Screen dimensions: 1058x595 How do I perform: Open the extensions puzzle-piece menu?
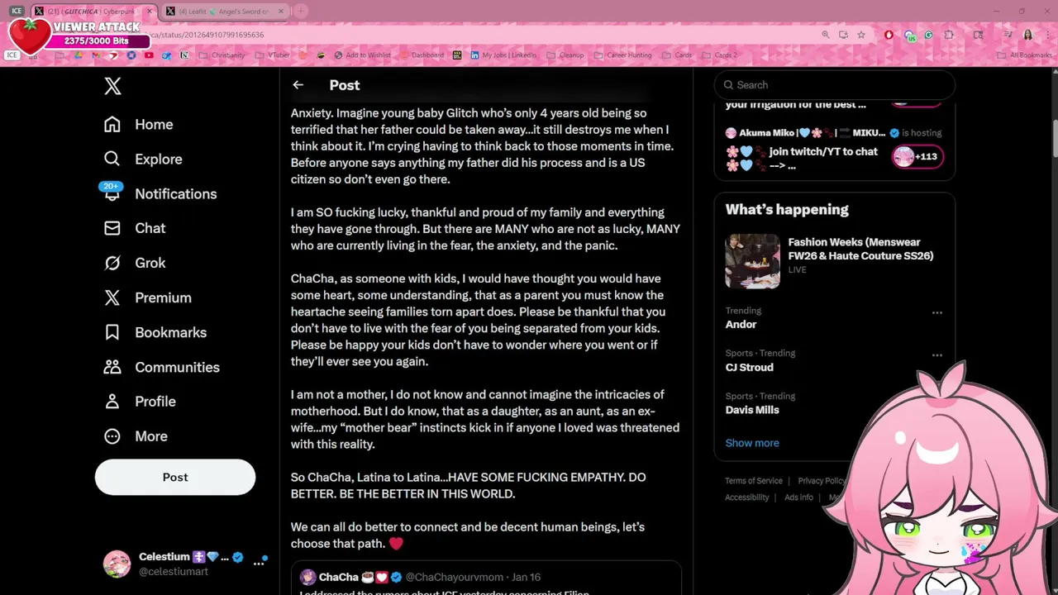pyautogui.click(x=949, y=35)
